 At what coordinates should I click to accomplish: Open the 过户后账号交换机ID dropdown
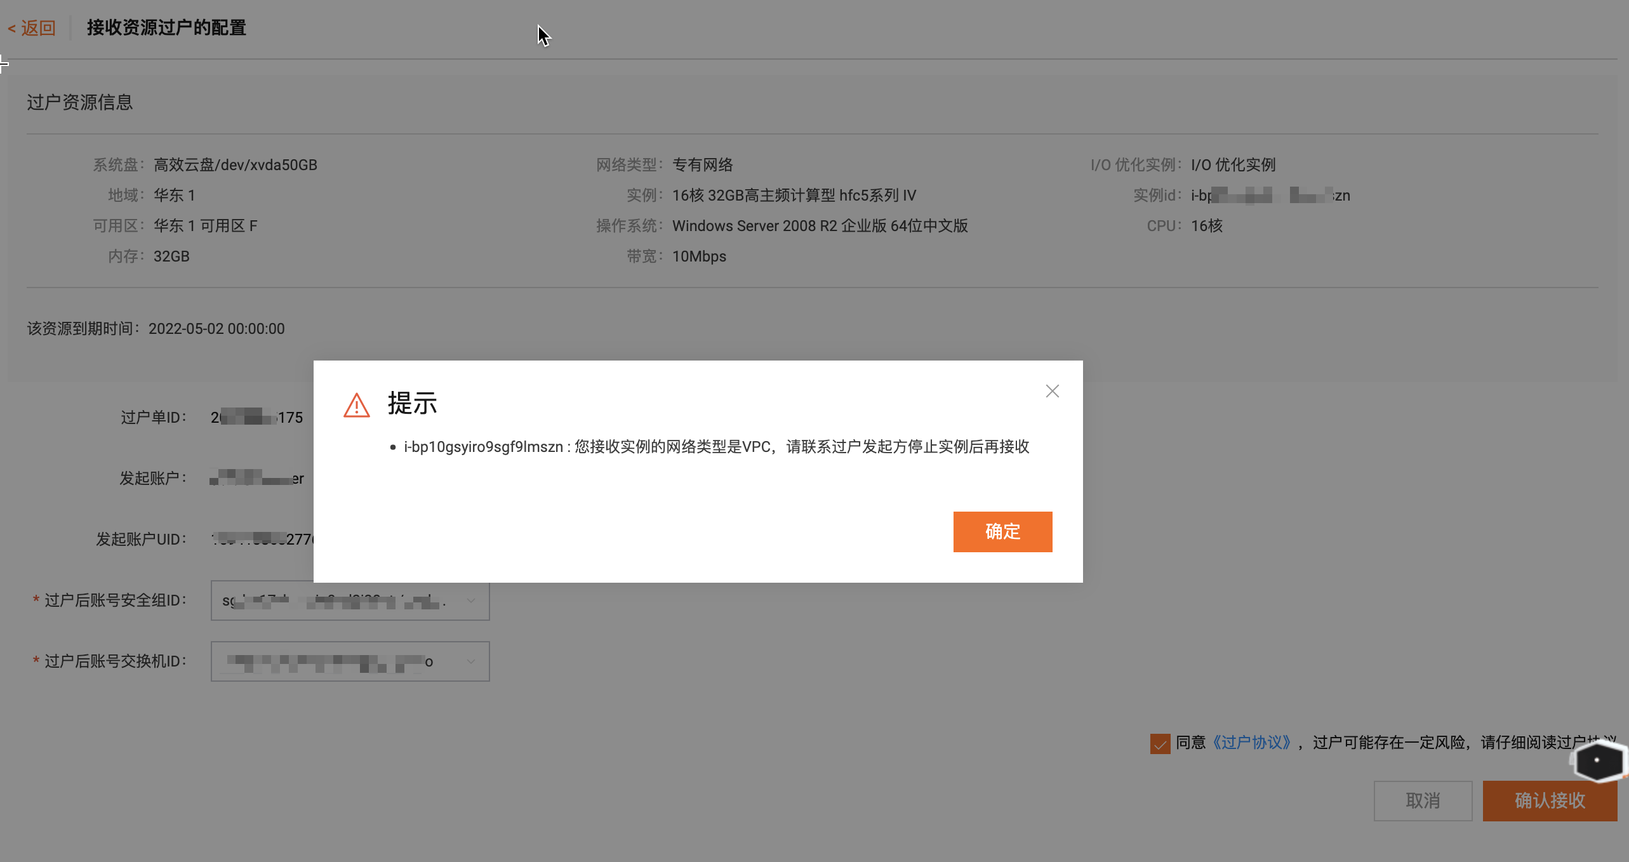click(349, 661)
